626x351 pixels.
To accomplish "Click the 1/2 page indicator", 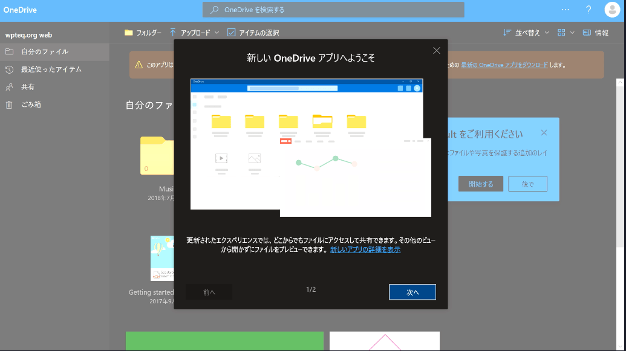I will tap(311, 289).
